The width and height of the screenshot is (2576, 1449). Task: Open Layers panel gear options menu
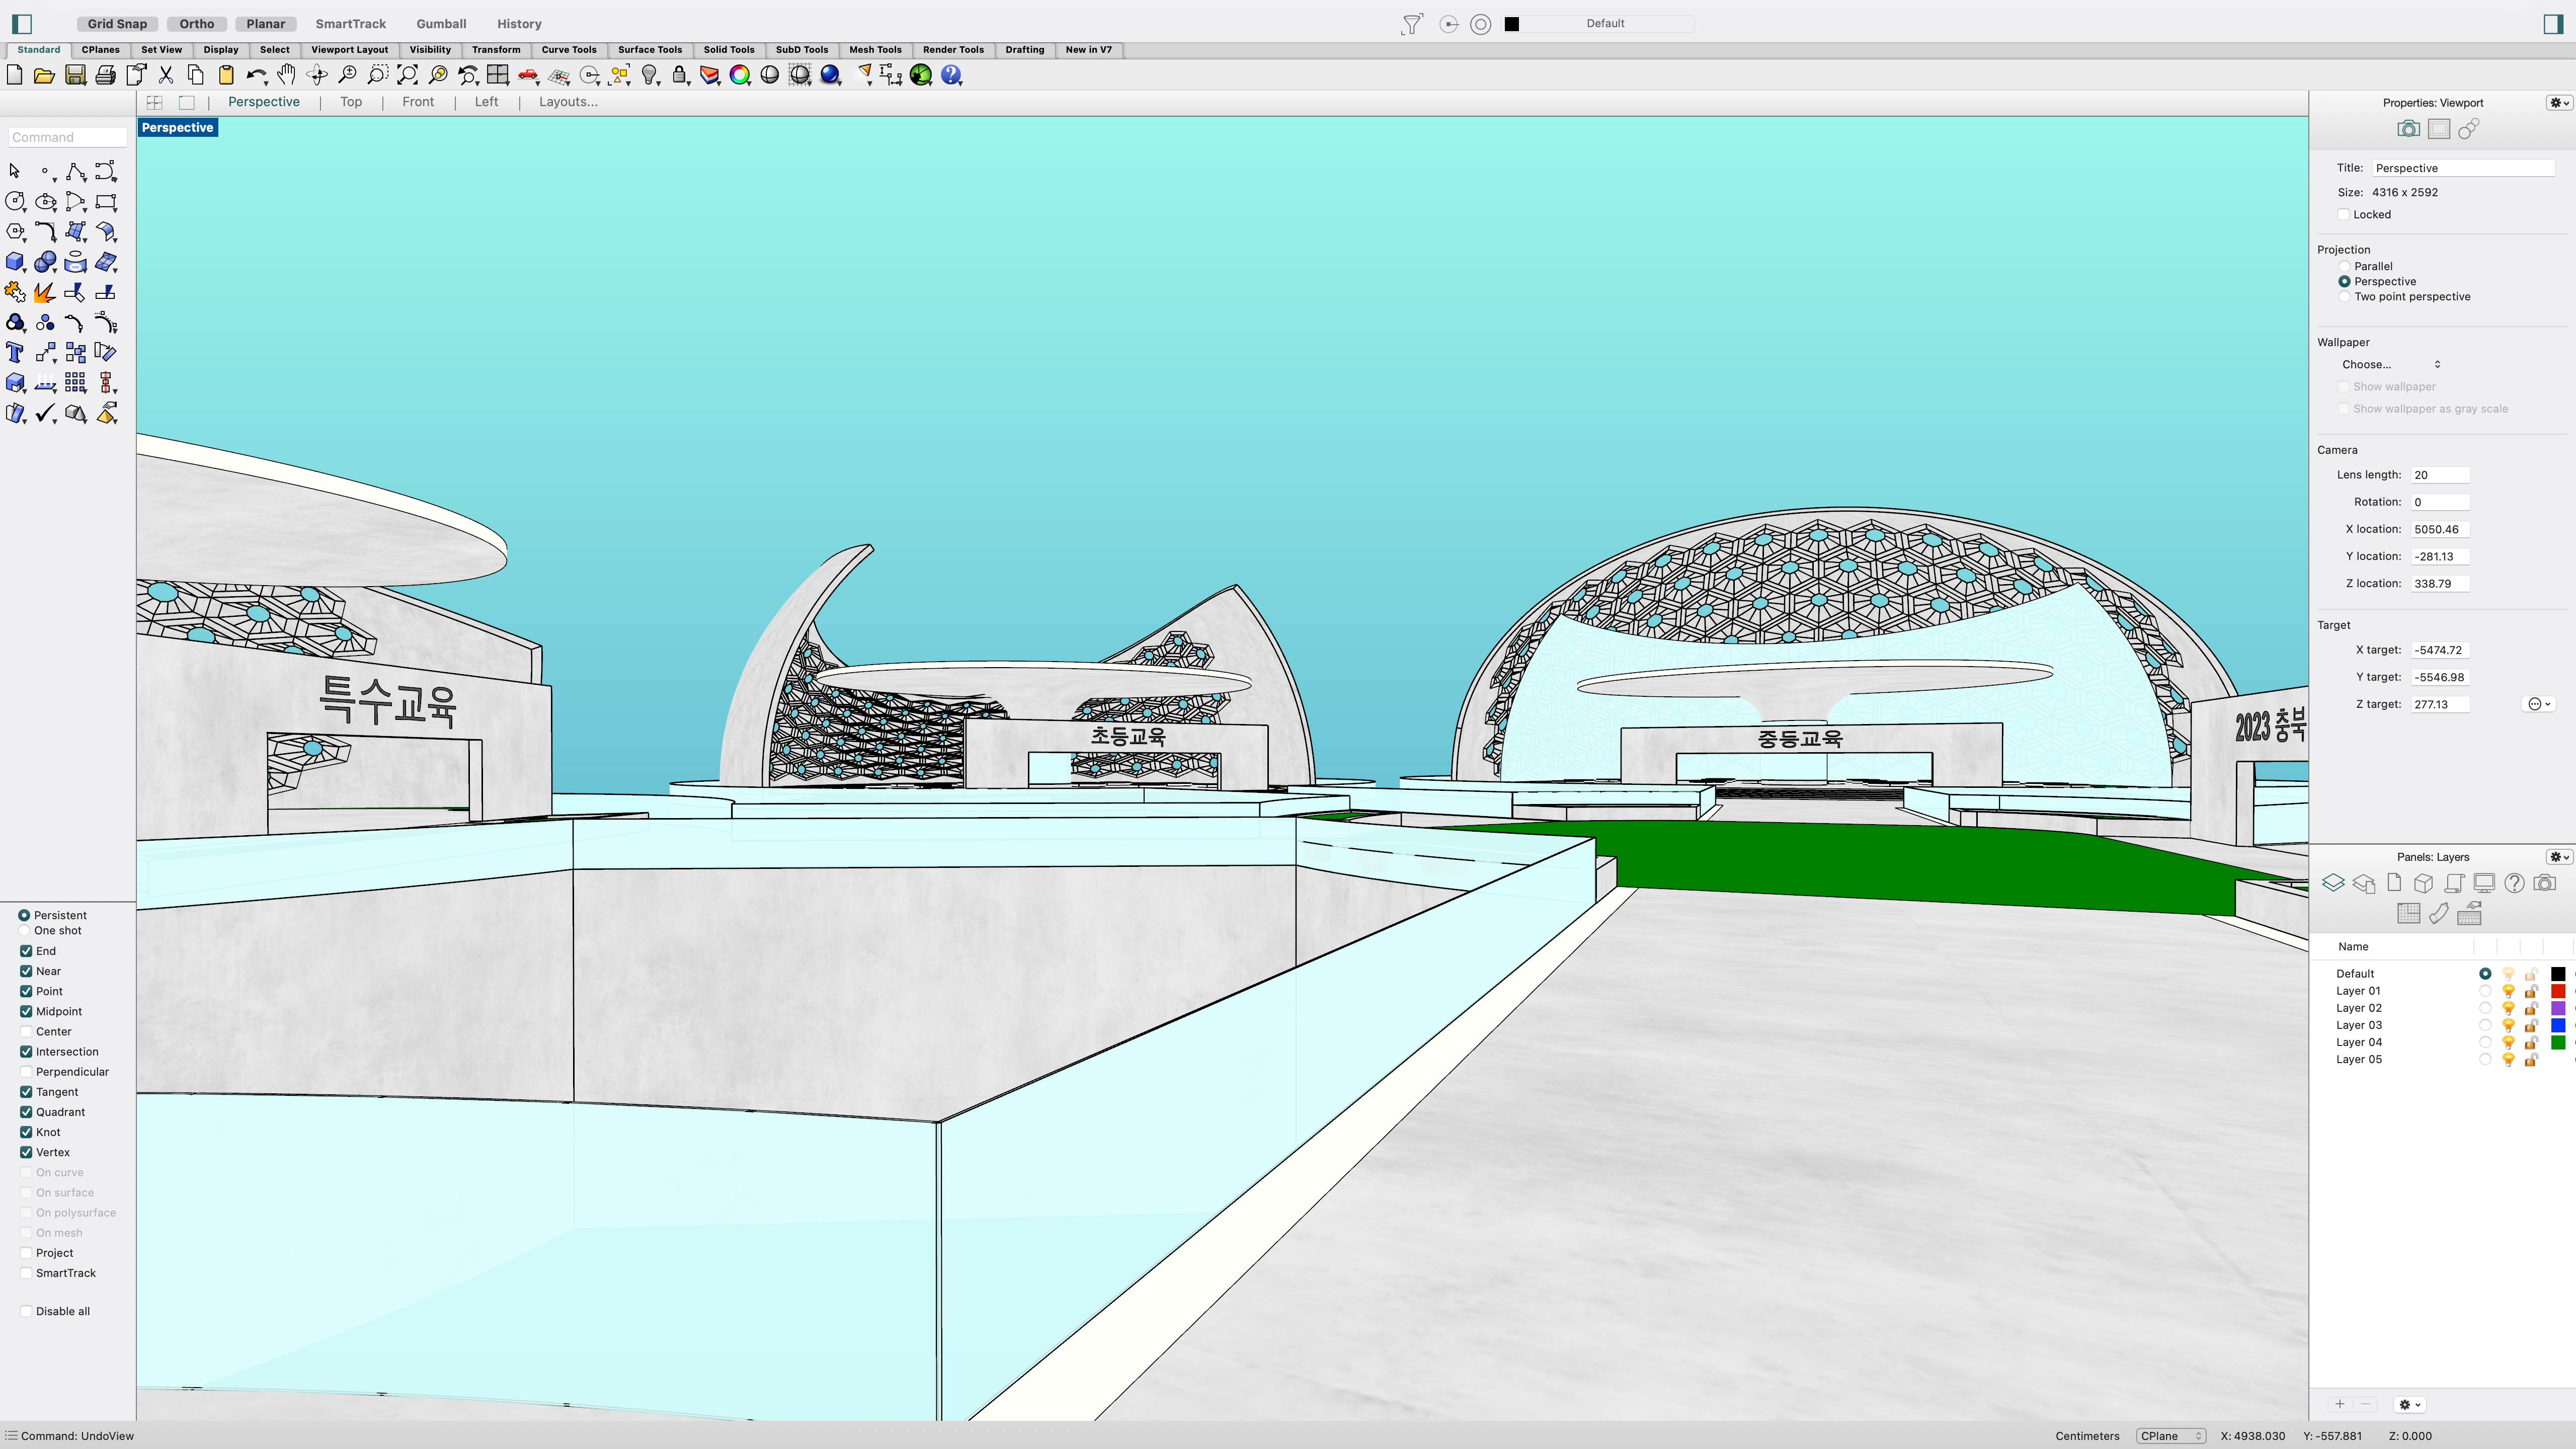coord(2558,857)
